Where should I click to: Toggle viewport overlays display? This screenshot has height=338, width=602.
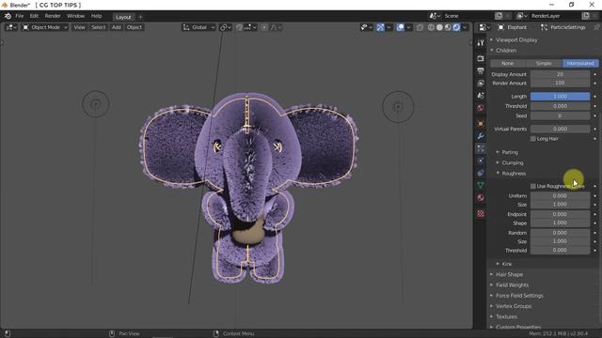[400, 27]
